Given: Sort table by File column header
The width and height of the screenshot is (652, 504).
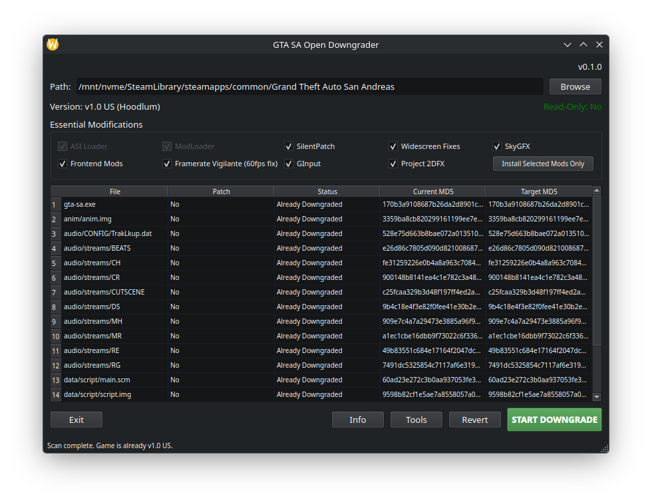Looking at the screenshot, I should [114, 191].
